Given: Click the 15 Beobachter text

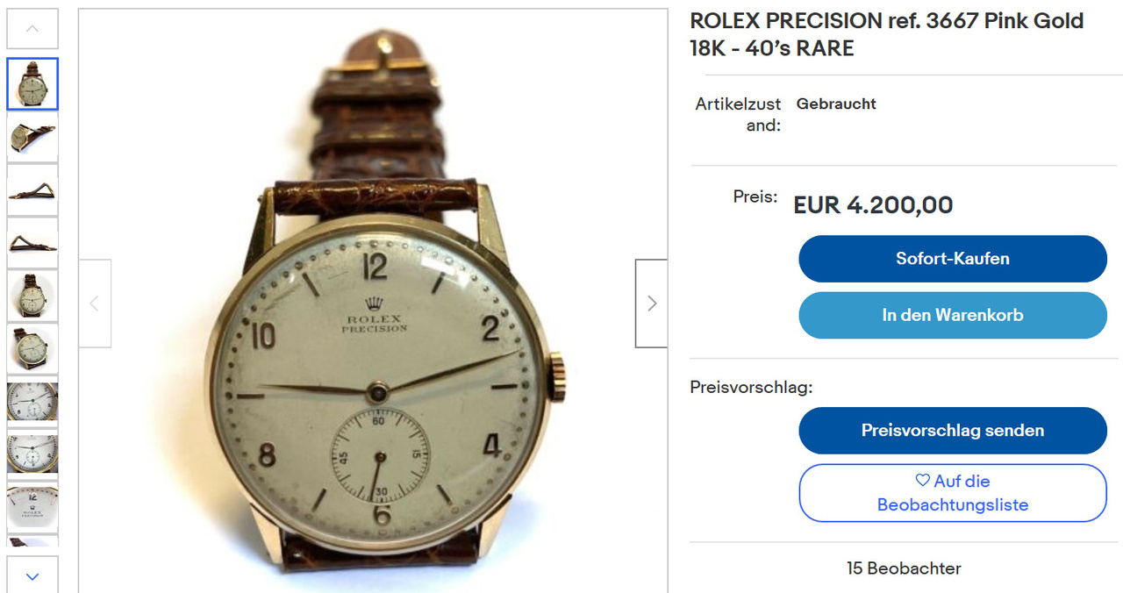Looking at the screenshot, I should [x=904, y=568].
